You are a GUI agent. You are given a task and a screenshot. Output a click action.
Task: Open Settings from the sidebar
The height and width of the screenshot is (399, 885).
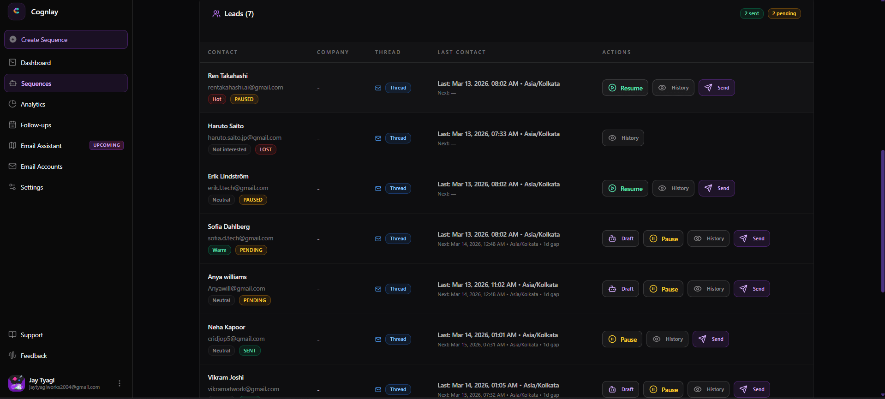point(31,187)
